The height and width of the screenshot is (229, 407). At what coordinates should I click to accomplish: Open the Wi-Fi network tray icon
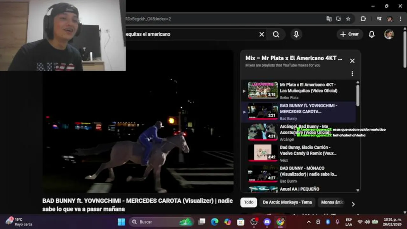point(360,222)
